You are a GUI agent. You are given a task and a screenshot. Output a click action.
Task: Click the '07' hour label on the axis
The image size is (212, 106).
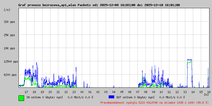pos(138,92)
